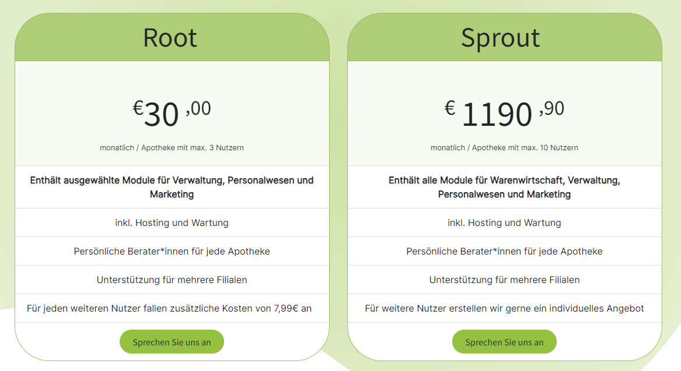Screen dimensions: 681x371
Task: Click 'Persönliche Berater*innen für jede Apotheke' on Root
Action: 172,250
